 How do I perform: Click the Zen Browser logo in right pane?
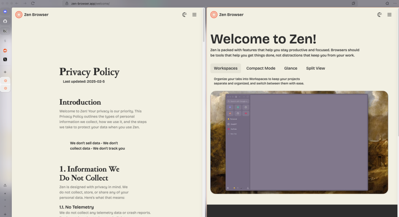click(227, 15)
